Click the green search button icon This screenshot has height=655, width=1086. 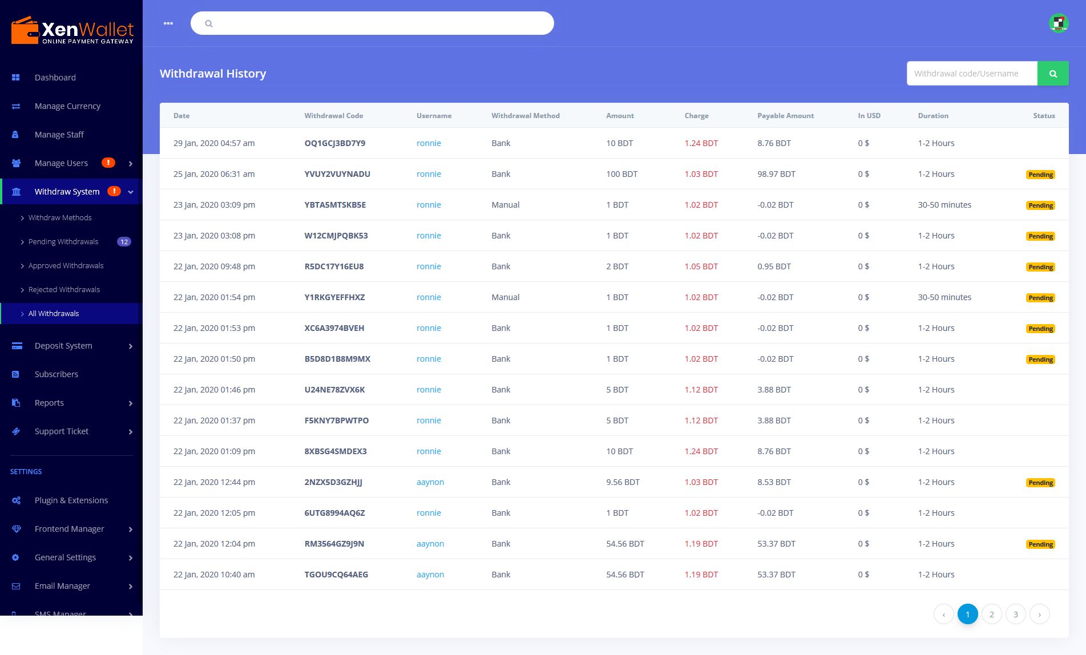pyautogui.click(x=1053, y=74)
